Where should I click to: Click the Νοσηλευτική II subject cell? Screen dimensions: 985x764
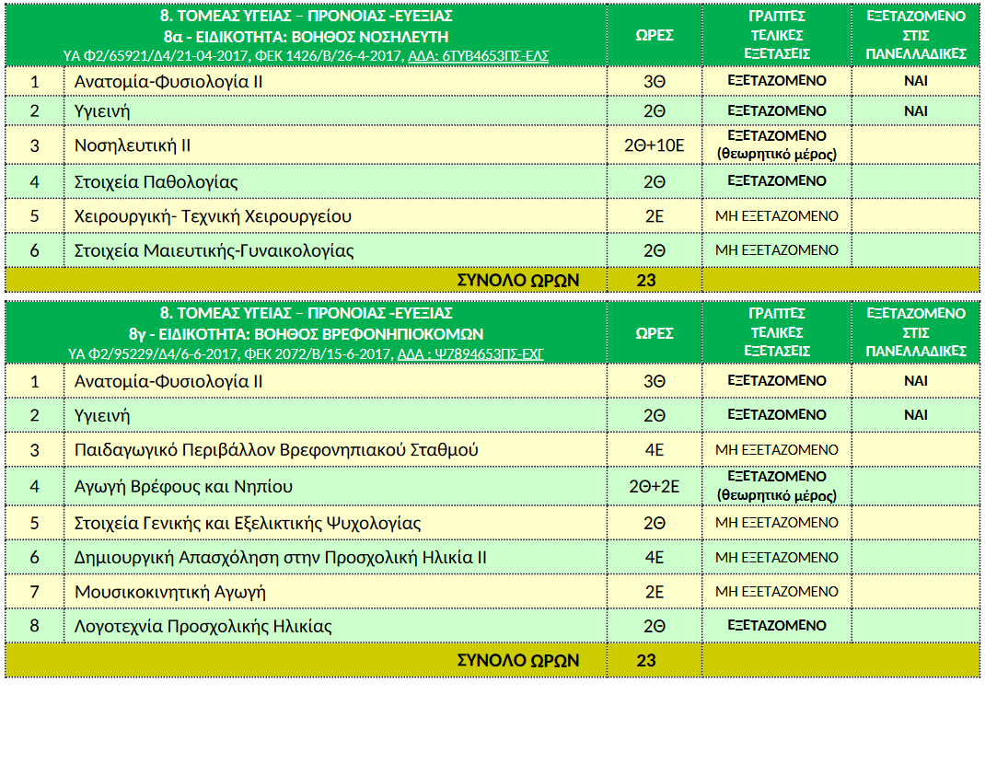(133, 145)
